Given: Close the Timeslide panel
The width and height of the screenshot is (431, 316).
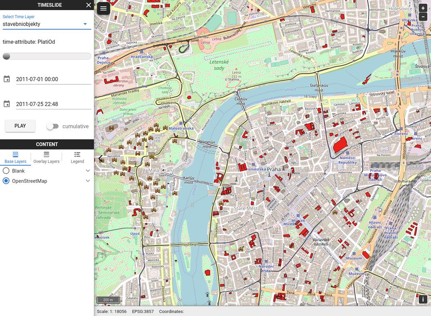Looking at the screenshot, I should (x=88, y=5).
